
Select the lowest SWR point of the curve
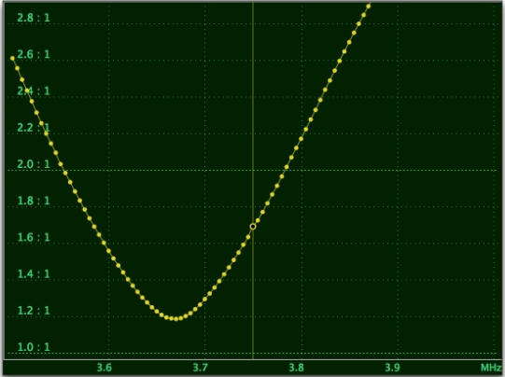pyautogui.click(x=175, y=319)
